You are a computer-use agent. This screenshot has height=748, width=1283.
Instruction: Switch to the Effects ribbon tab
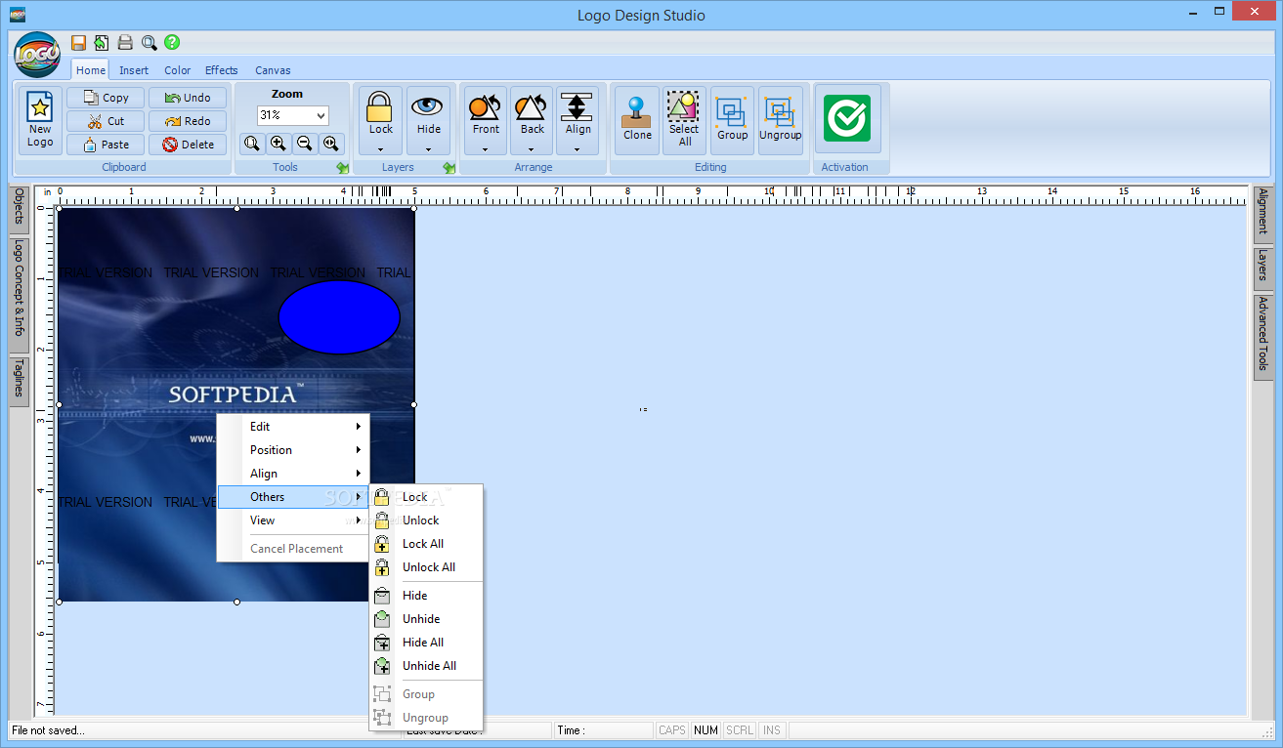[x=221, y=70]
